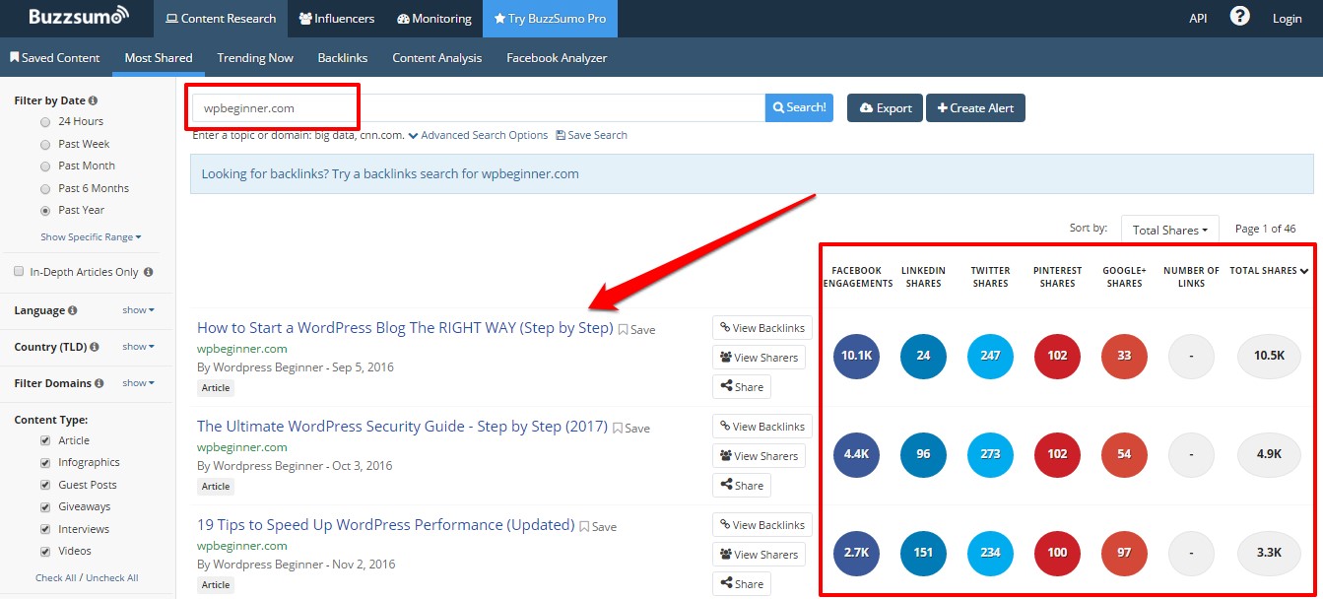The image size is (1323, 599).
Task: Expand the Country (TLD) filter show toggle
Action: tap(139, 347)
